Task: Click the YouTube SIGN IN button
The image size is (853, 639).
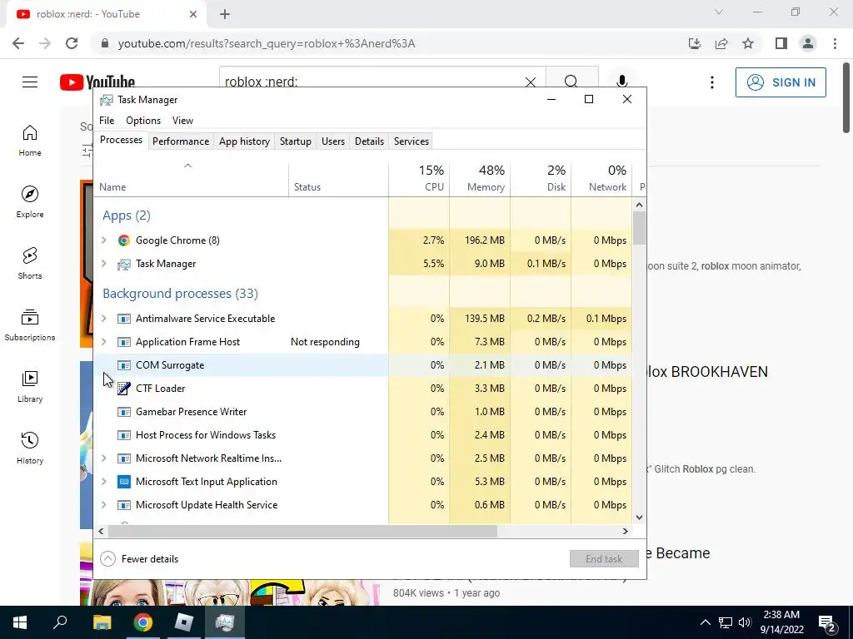Action: (x=781, y=82)
